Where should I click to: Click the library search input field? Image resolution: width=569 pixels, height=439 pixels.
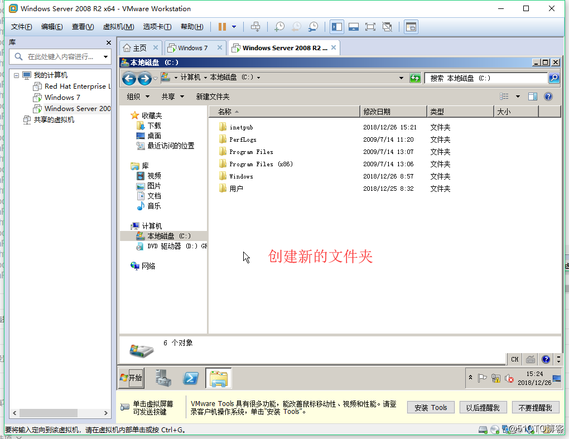(60, 56)
